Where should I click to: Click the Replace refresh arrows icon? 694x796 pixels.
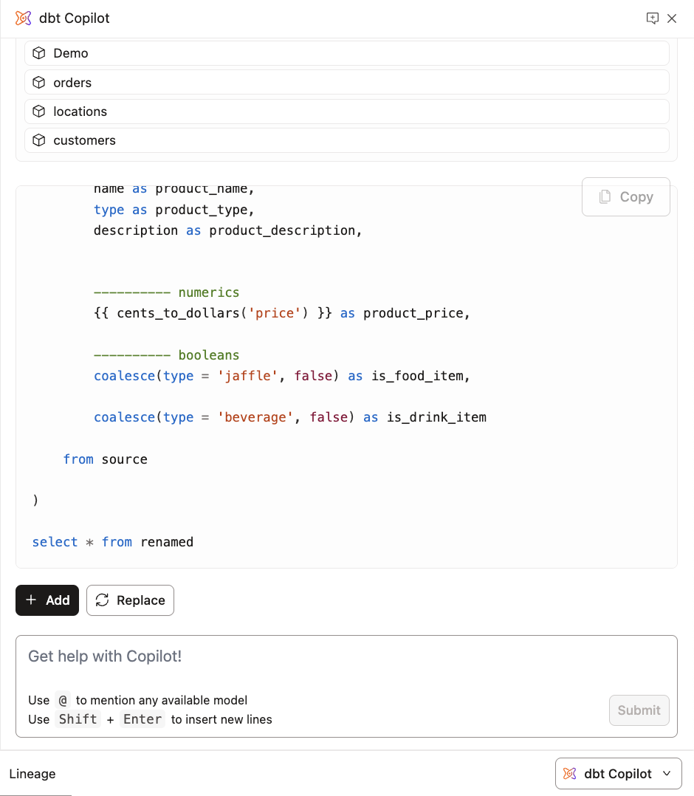103,600
